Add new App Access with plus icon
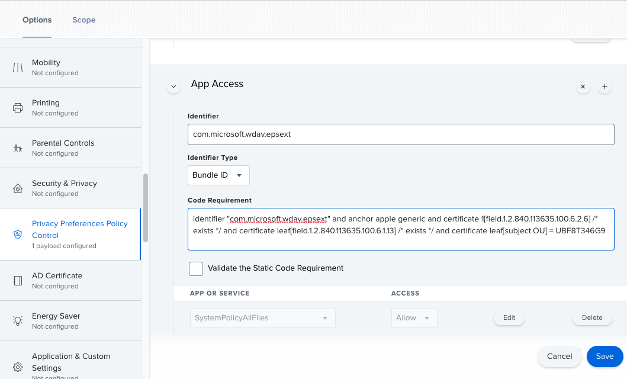This screenshot has width=627, height=379. (x=605, y=86)
